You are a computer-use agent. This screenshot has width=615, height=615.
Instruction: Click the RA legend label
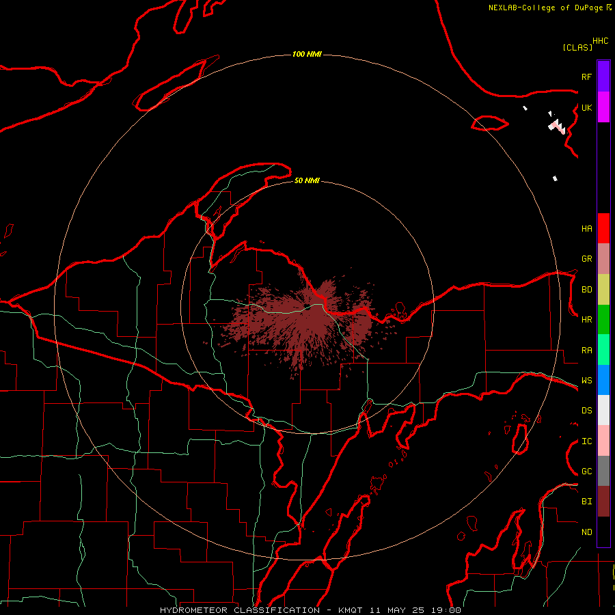pyautogui.click(x=586, y=351)
